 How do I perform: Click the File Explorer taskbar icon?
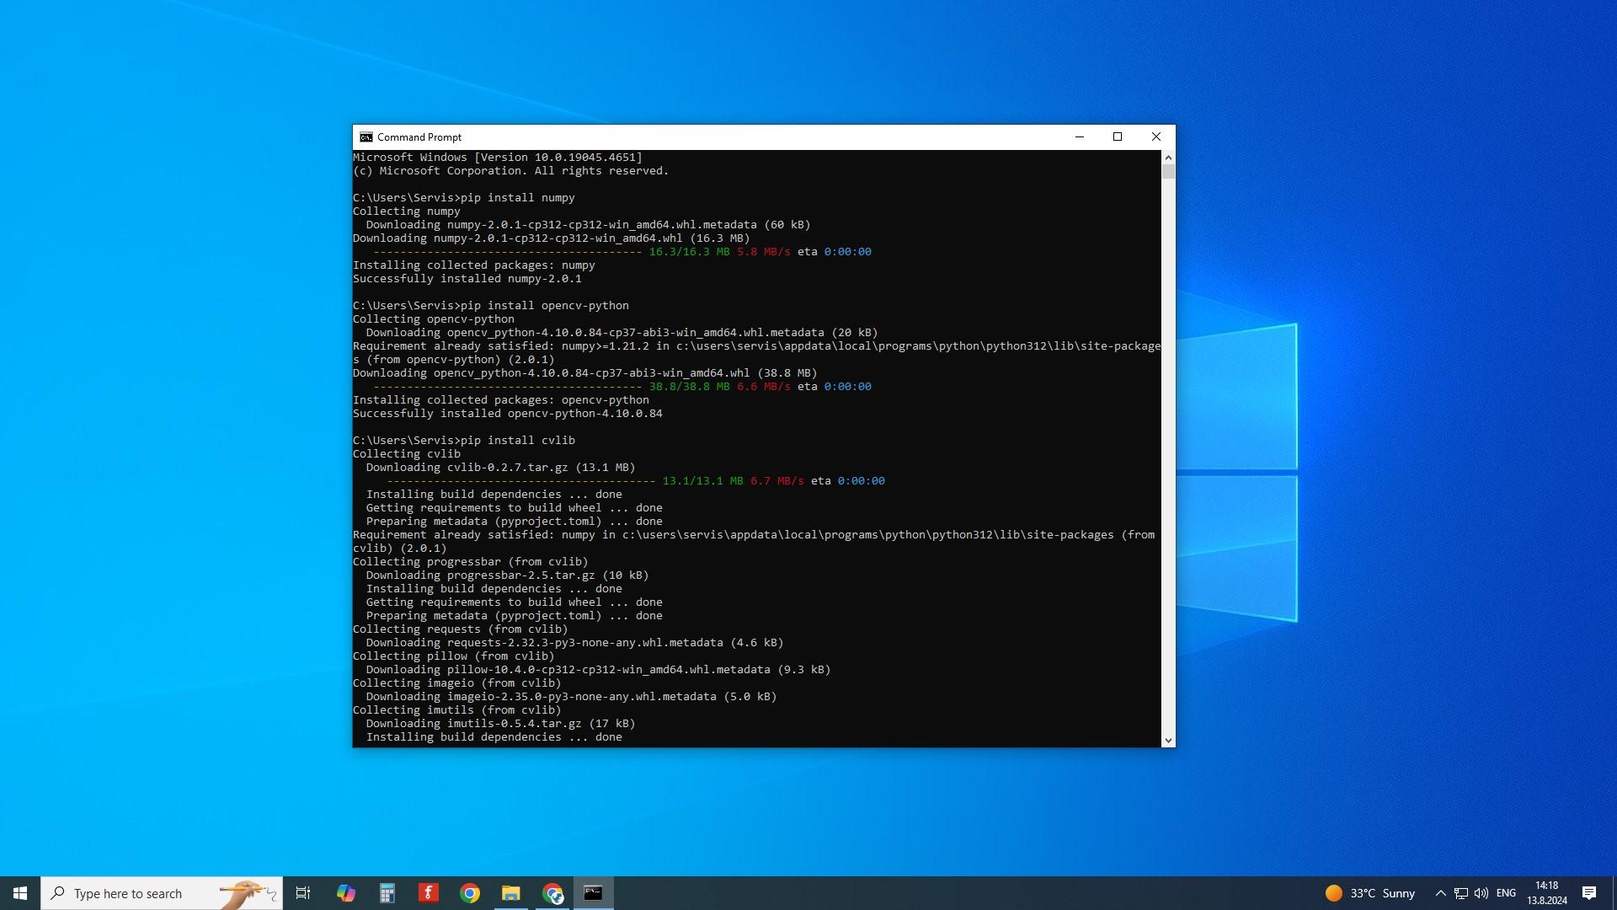pyautogui.click(x=511, y=893)
